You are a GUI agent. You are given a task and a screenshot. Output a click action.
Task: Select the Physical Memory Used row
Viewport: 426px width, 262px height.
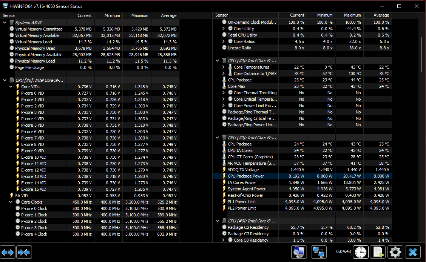pos(90,48)
